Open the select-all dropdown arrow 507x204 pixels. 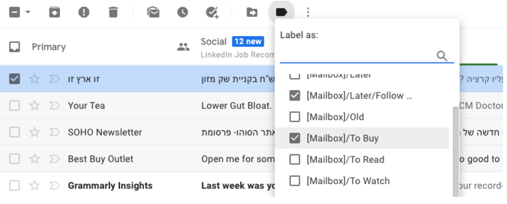[28, 12]
